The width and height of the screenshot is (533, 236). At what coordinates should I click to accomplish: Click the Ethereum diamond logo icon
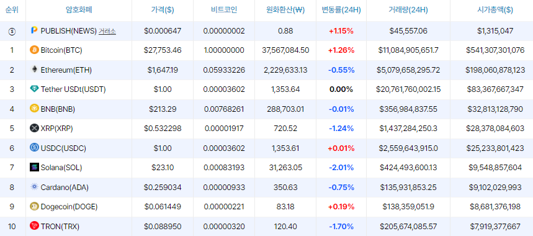(34, 70)
